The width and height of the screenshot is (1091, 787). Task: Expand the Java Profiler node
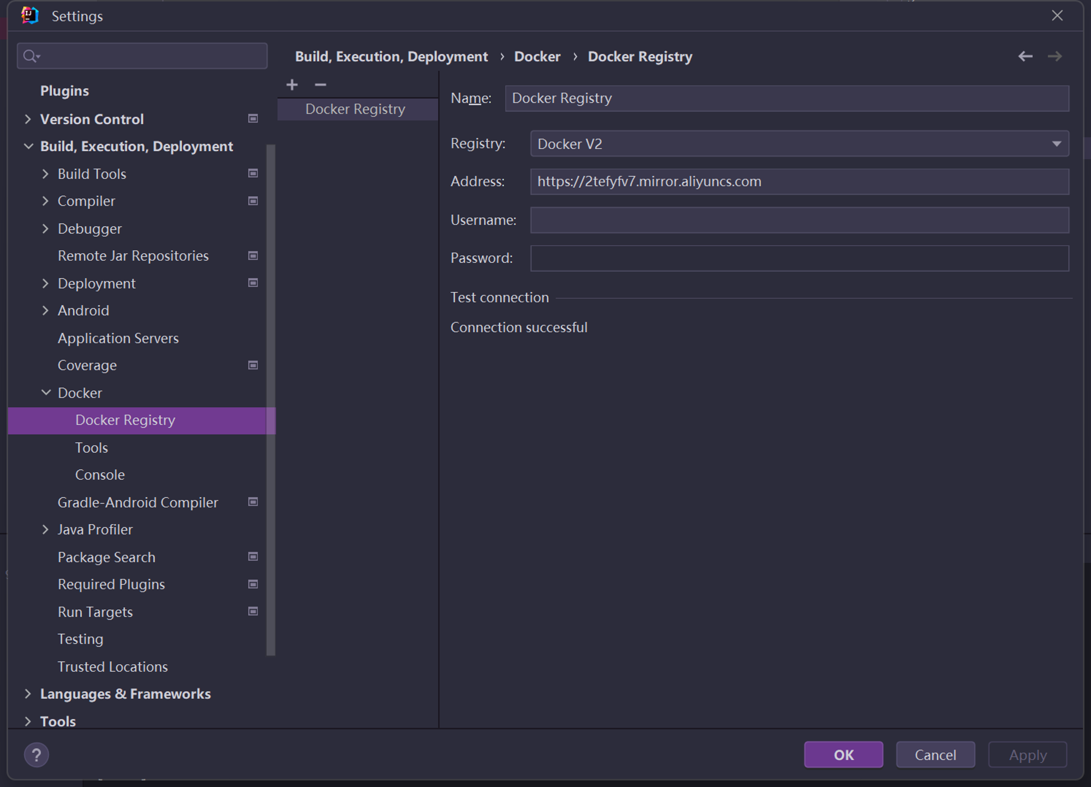(45, 529)
